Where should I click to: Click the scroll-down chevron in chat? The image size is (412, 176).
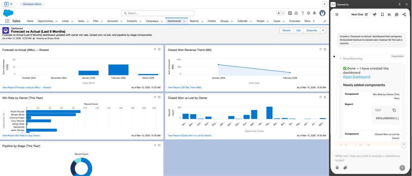404,144
